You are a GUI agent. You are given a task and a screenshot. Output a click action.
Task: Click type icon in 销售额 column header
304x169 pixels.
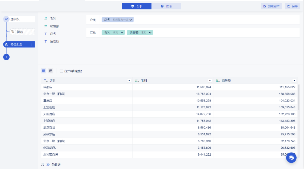(x=218, y=81)
